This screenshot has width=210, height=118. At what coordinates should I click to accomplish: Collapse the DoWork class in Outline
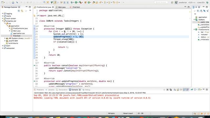194,20
